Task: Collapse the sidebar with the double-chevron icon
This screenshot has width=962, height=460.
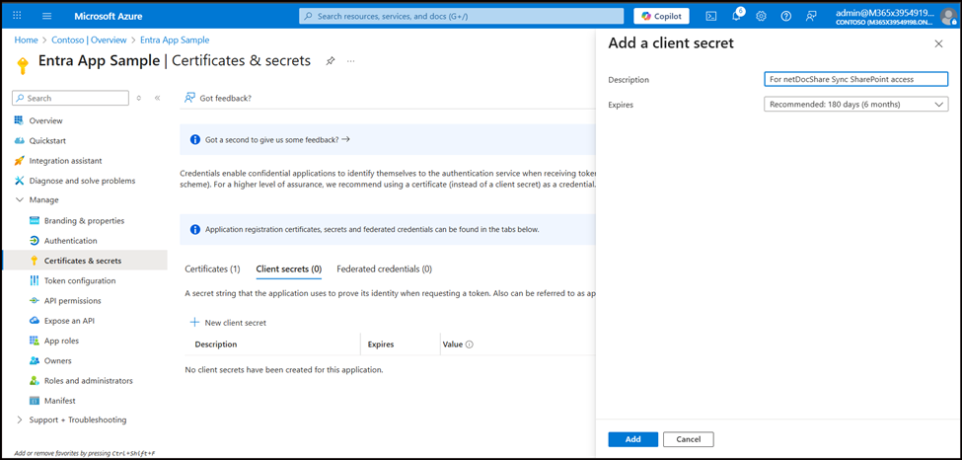Action: (x=157, y=98)
